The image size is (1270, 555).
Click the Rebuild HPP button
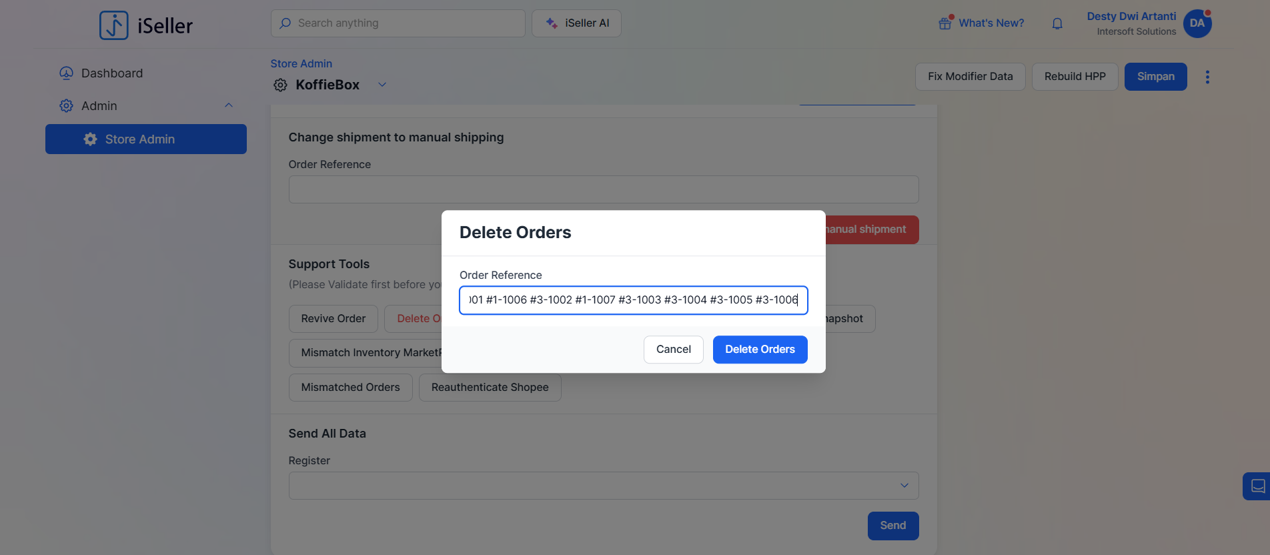[x=1075, y=77]
